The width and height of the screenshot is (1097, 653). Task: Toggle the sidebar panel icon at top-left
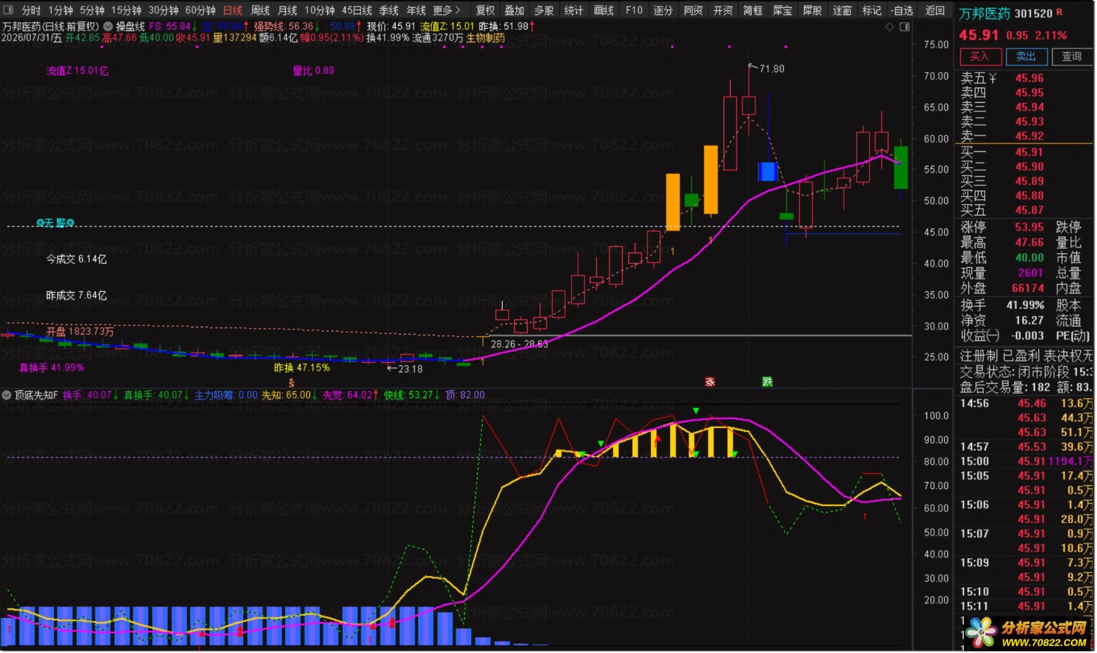point(8,10)
